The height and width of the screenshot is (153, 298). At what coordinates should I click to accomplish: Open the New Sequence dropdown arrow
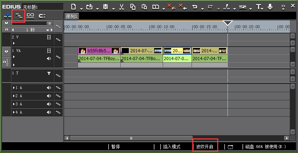click(81, 9)
